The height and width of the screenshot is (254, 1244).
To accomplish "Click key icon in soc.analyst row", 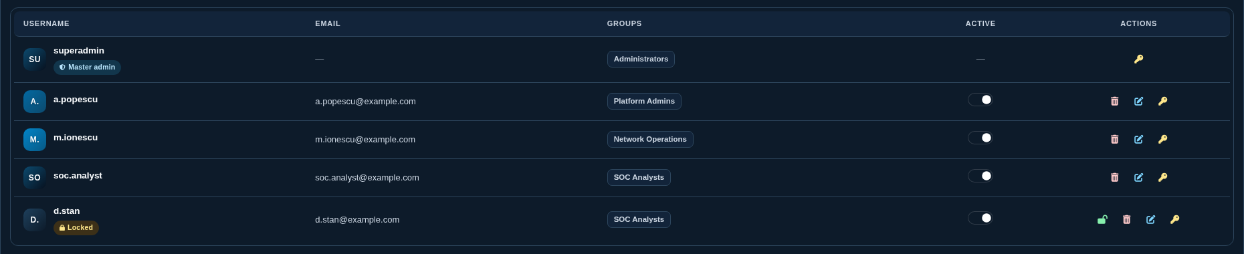I will coord(1162,177).
